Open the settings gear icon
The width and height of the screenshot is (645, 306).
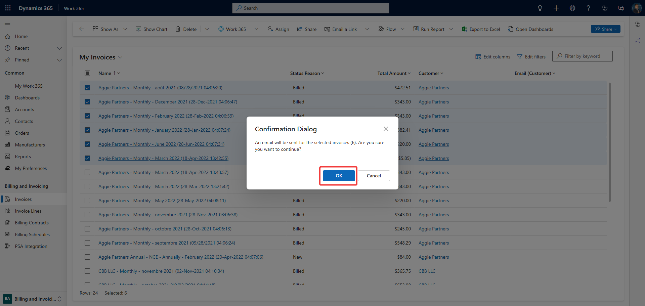coord(572,8)
